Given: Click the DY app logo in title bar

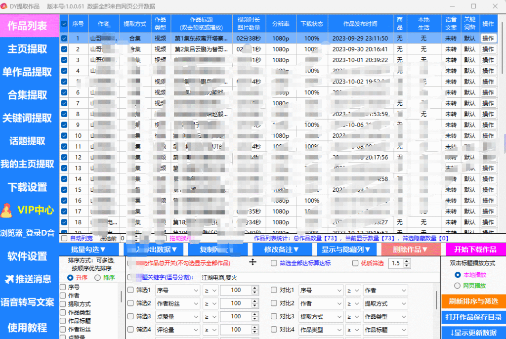Looking at the screenshot, I should [x=5, y=6].
